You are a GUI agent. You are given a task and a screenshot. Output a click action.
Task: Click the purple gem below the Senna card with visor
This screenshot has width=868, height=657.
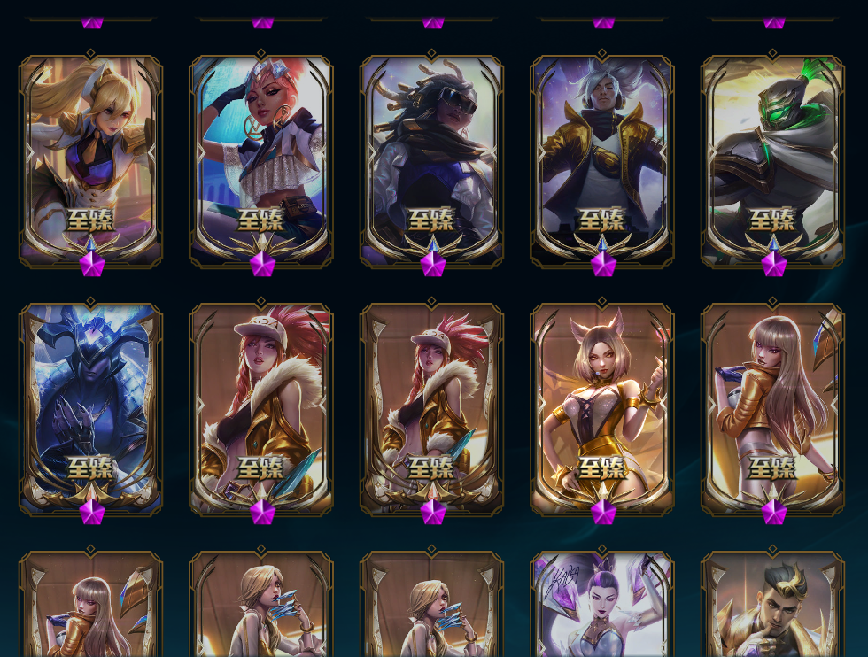(x=433, y=264)
